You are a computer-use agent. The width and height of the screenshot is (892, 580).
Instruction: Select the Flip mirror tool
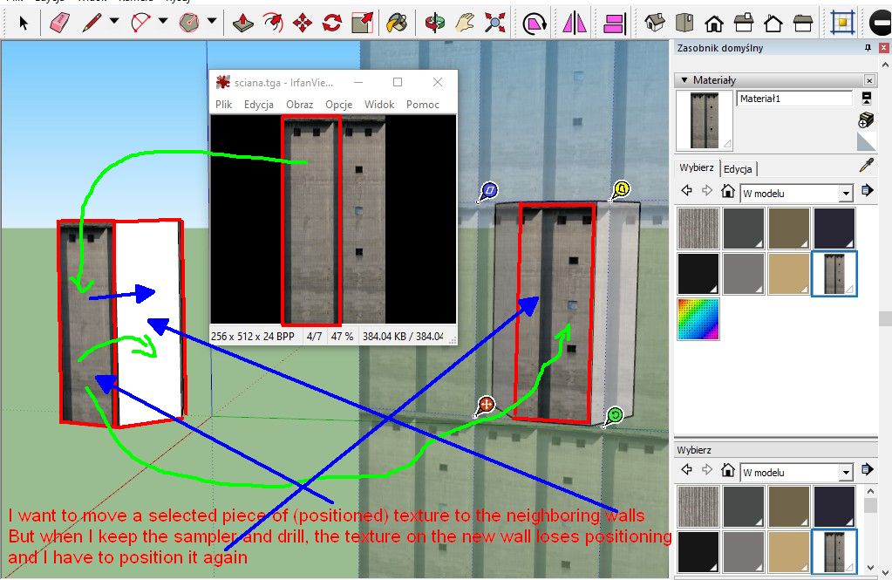click(575, 23)
